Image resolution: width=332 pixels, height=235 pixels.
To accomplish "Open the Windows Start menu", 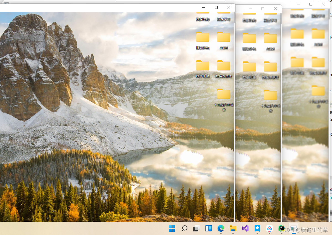I will click(172, 228).
